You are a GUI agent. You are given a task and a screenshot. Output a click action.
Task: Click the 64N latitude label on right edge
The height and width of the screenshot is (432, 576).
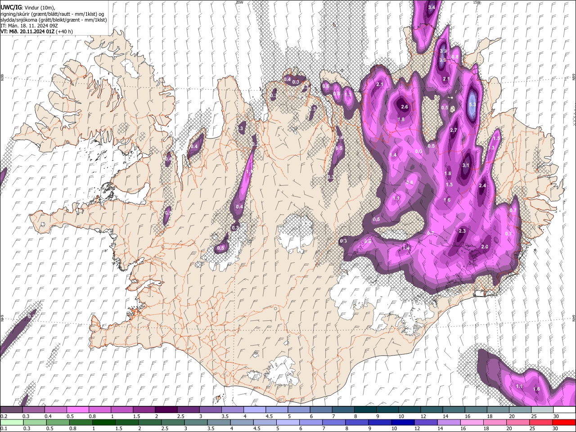tap(574, 318)
